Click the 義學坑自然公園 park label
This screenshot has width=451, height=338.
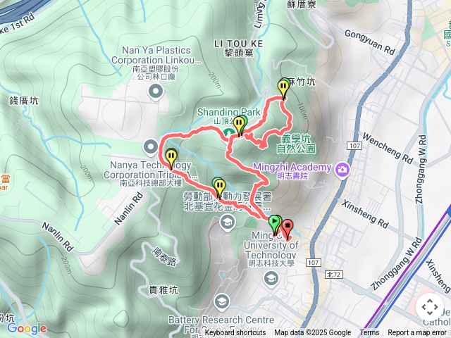[x=296, y=144]
